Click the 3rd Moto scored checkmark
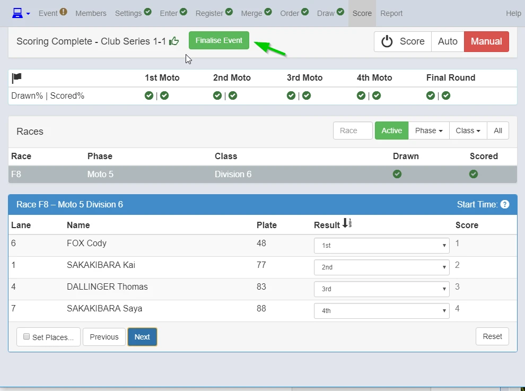 tap(307, 96)
